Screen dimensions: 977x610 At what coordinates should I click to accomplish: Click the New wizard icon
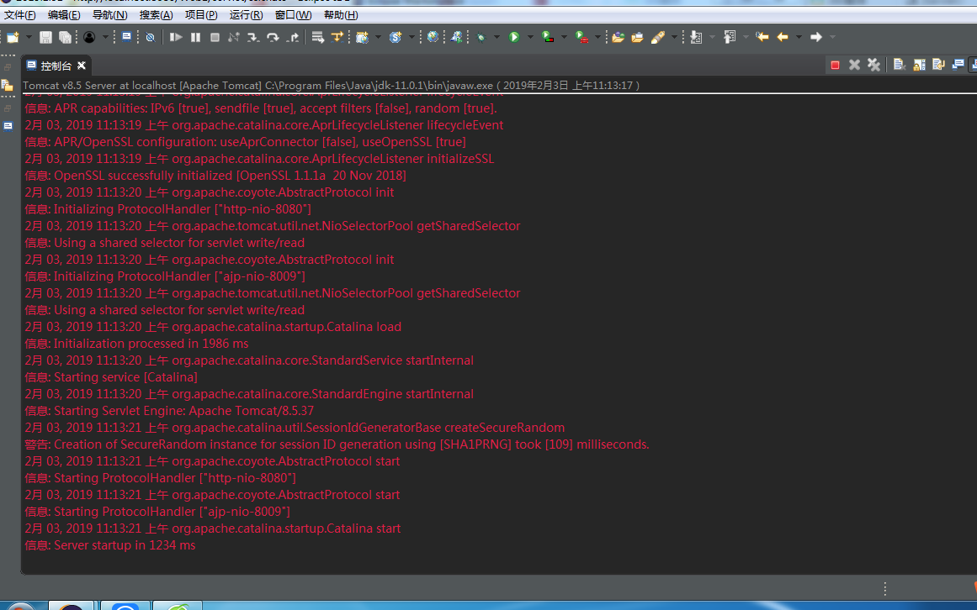[x=13, y=37]
